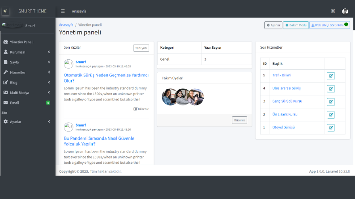Click Web siteyi Görüntüle button
The image size is (355, 199).
pyautogui.click(x=329, y=25)
